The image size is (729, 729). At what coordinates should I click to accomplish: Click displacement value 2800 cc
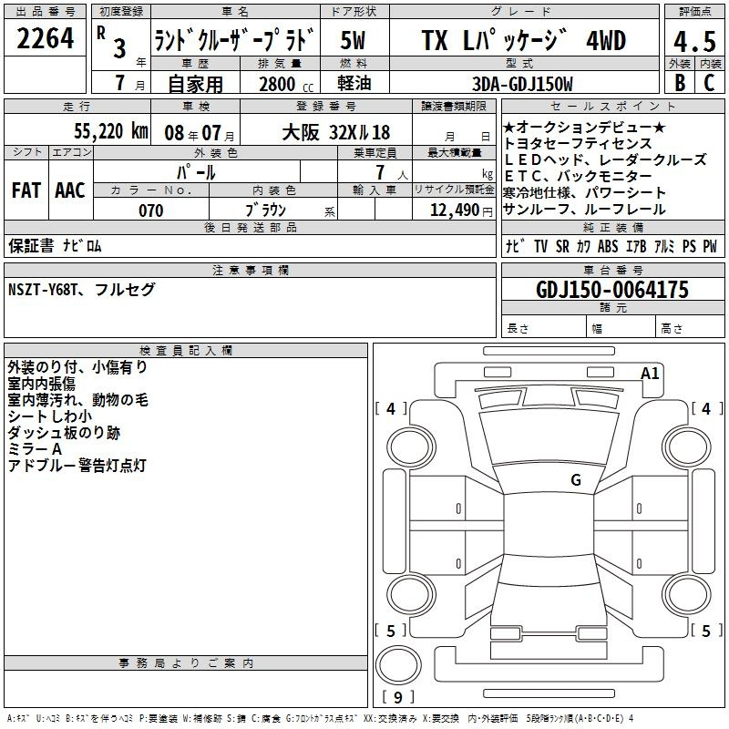point(286,84)
